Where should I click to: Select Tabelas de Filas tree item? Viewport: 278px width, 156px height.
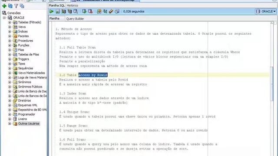click(x=29, y=55)
